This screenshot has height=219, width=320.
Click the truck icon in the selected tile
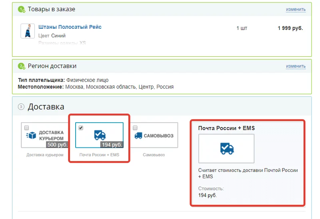point(100,135)
